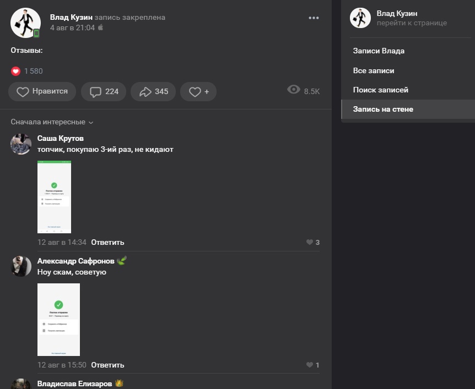
Task: Click the red heart reactions icon
Action: coord(15,71)
